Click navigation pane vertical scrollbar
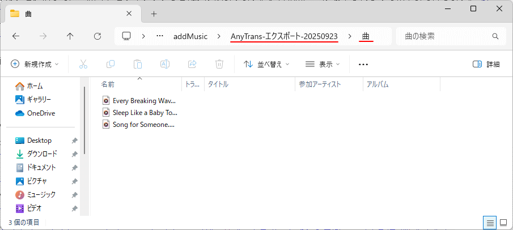Image resolution: width=513 pixels, height=230 pixels. 84,121
